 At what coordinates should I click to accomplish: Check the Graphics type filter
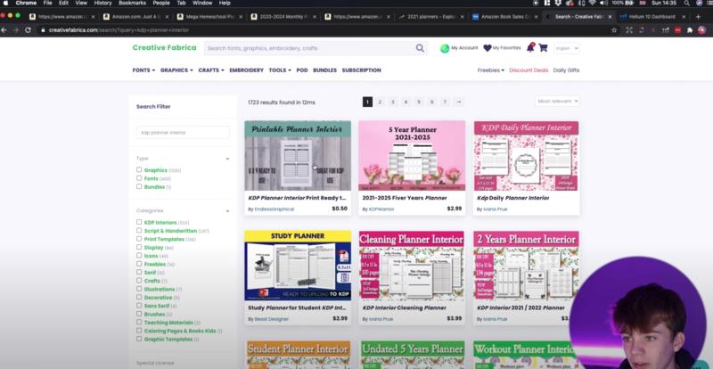(x=139, y=169)
